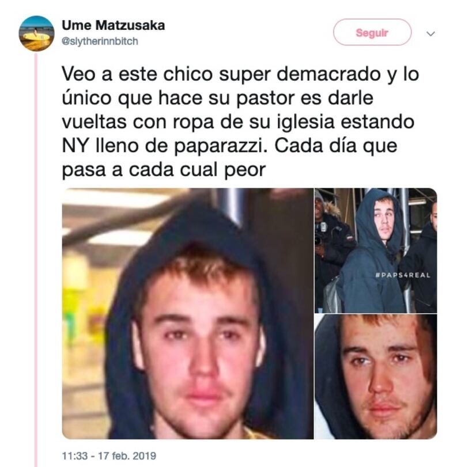The height and width of the screenshot is (467, 461).
Task: Open Ume Matzusaka's profile avatar
Action: [36, 33]
